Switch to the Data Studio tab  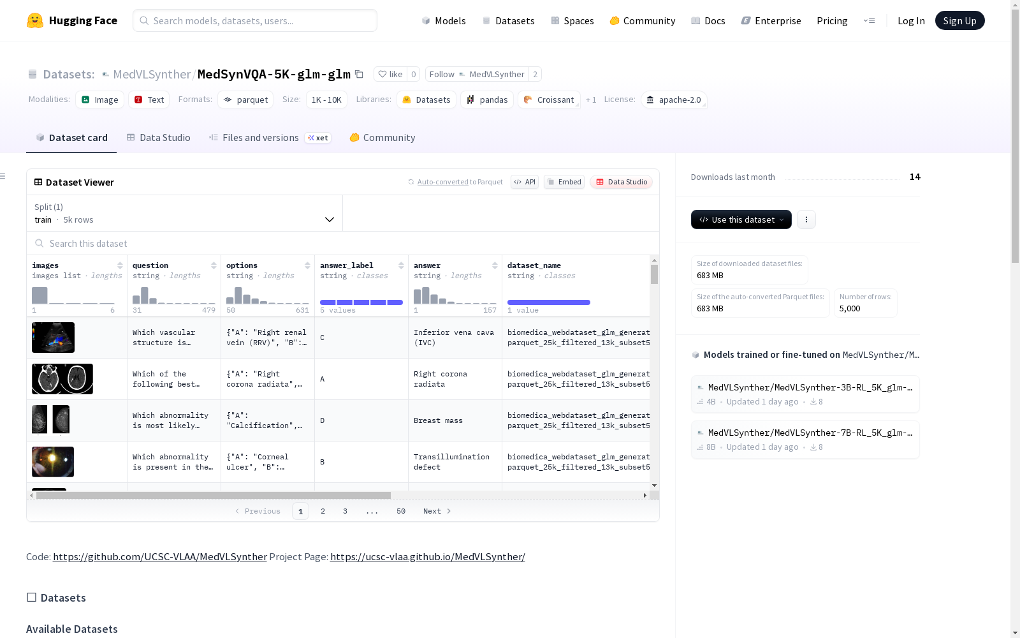[x=158, y=138]
